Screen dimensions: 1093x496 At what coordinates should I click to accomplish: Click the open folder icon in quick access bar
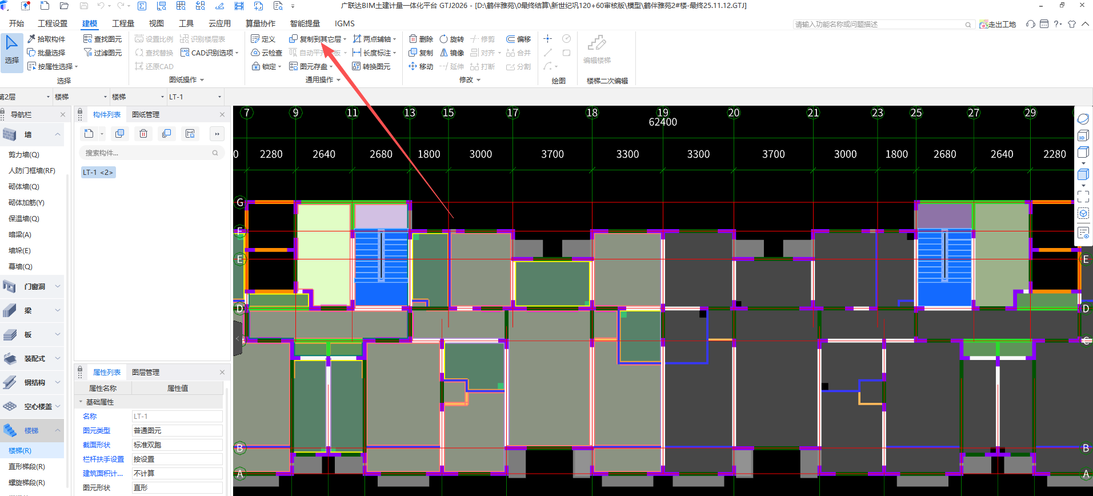(x=64, y=6)
